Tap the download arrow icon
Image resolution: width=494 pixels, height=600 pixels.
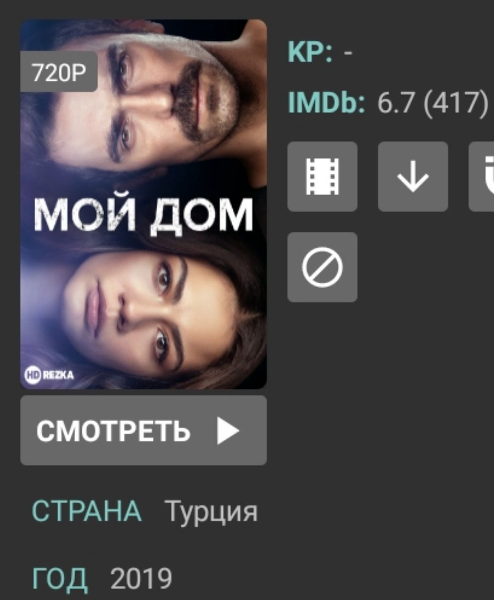click(413, 176)
